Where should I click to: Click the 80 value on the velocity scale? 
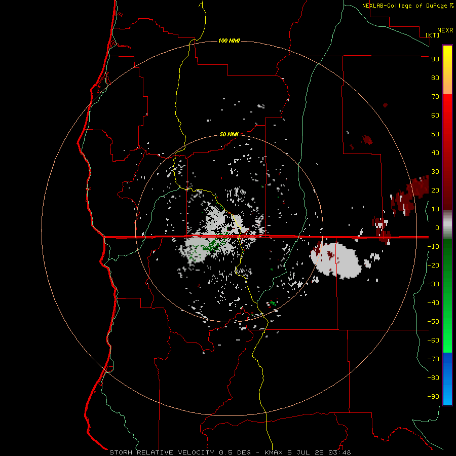[x=435, y=78]
